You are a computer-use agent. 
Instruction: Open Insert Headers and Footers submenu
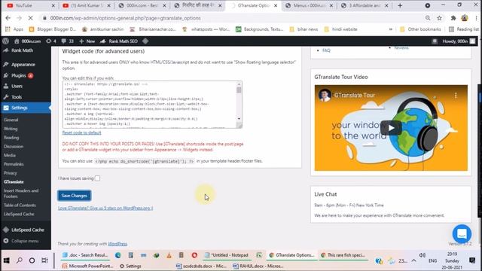(21, 193)
